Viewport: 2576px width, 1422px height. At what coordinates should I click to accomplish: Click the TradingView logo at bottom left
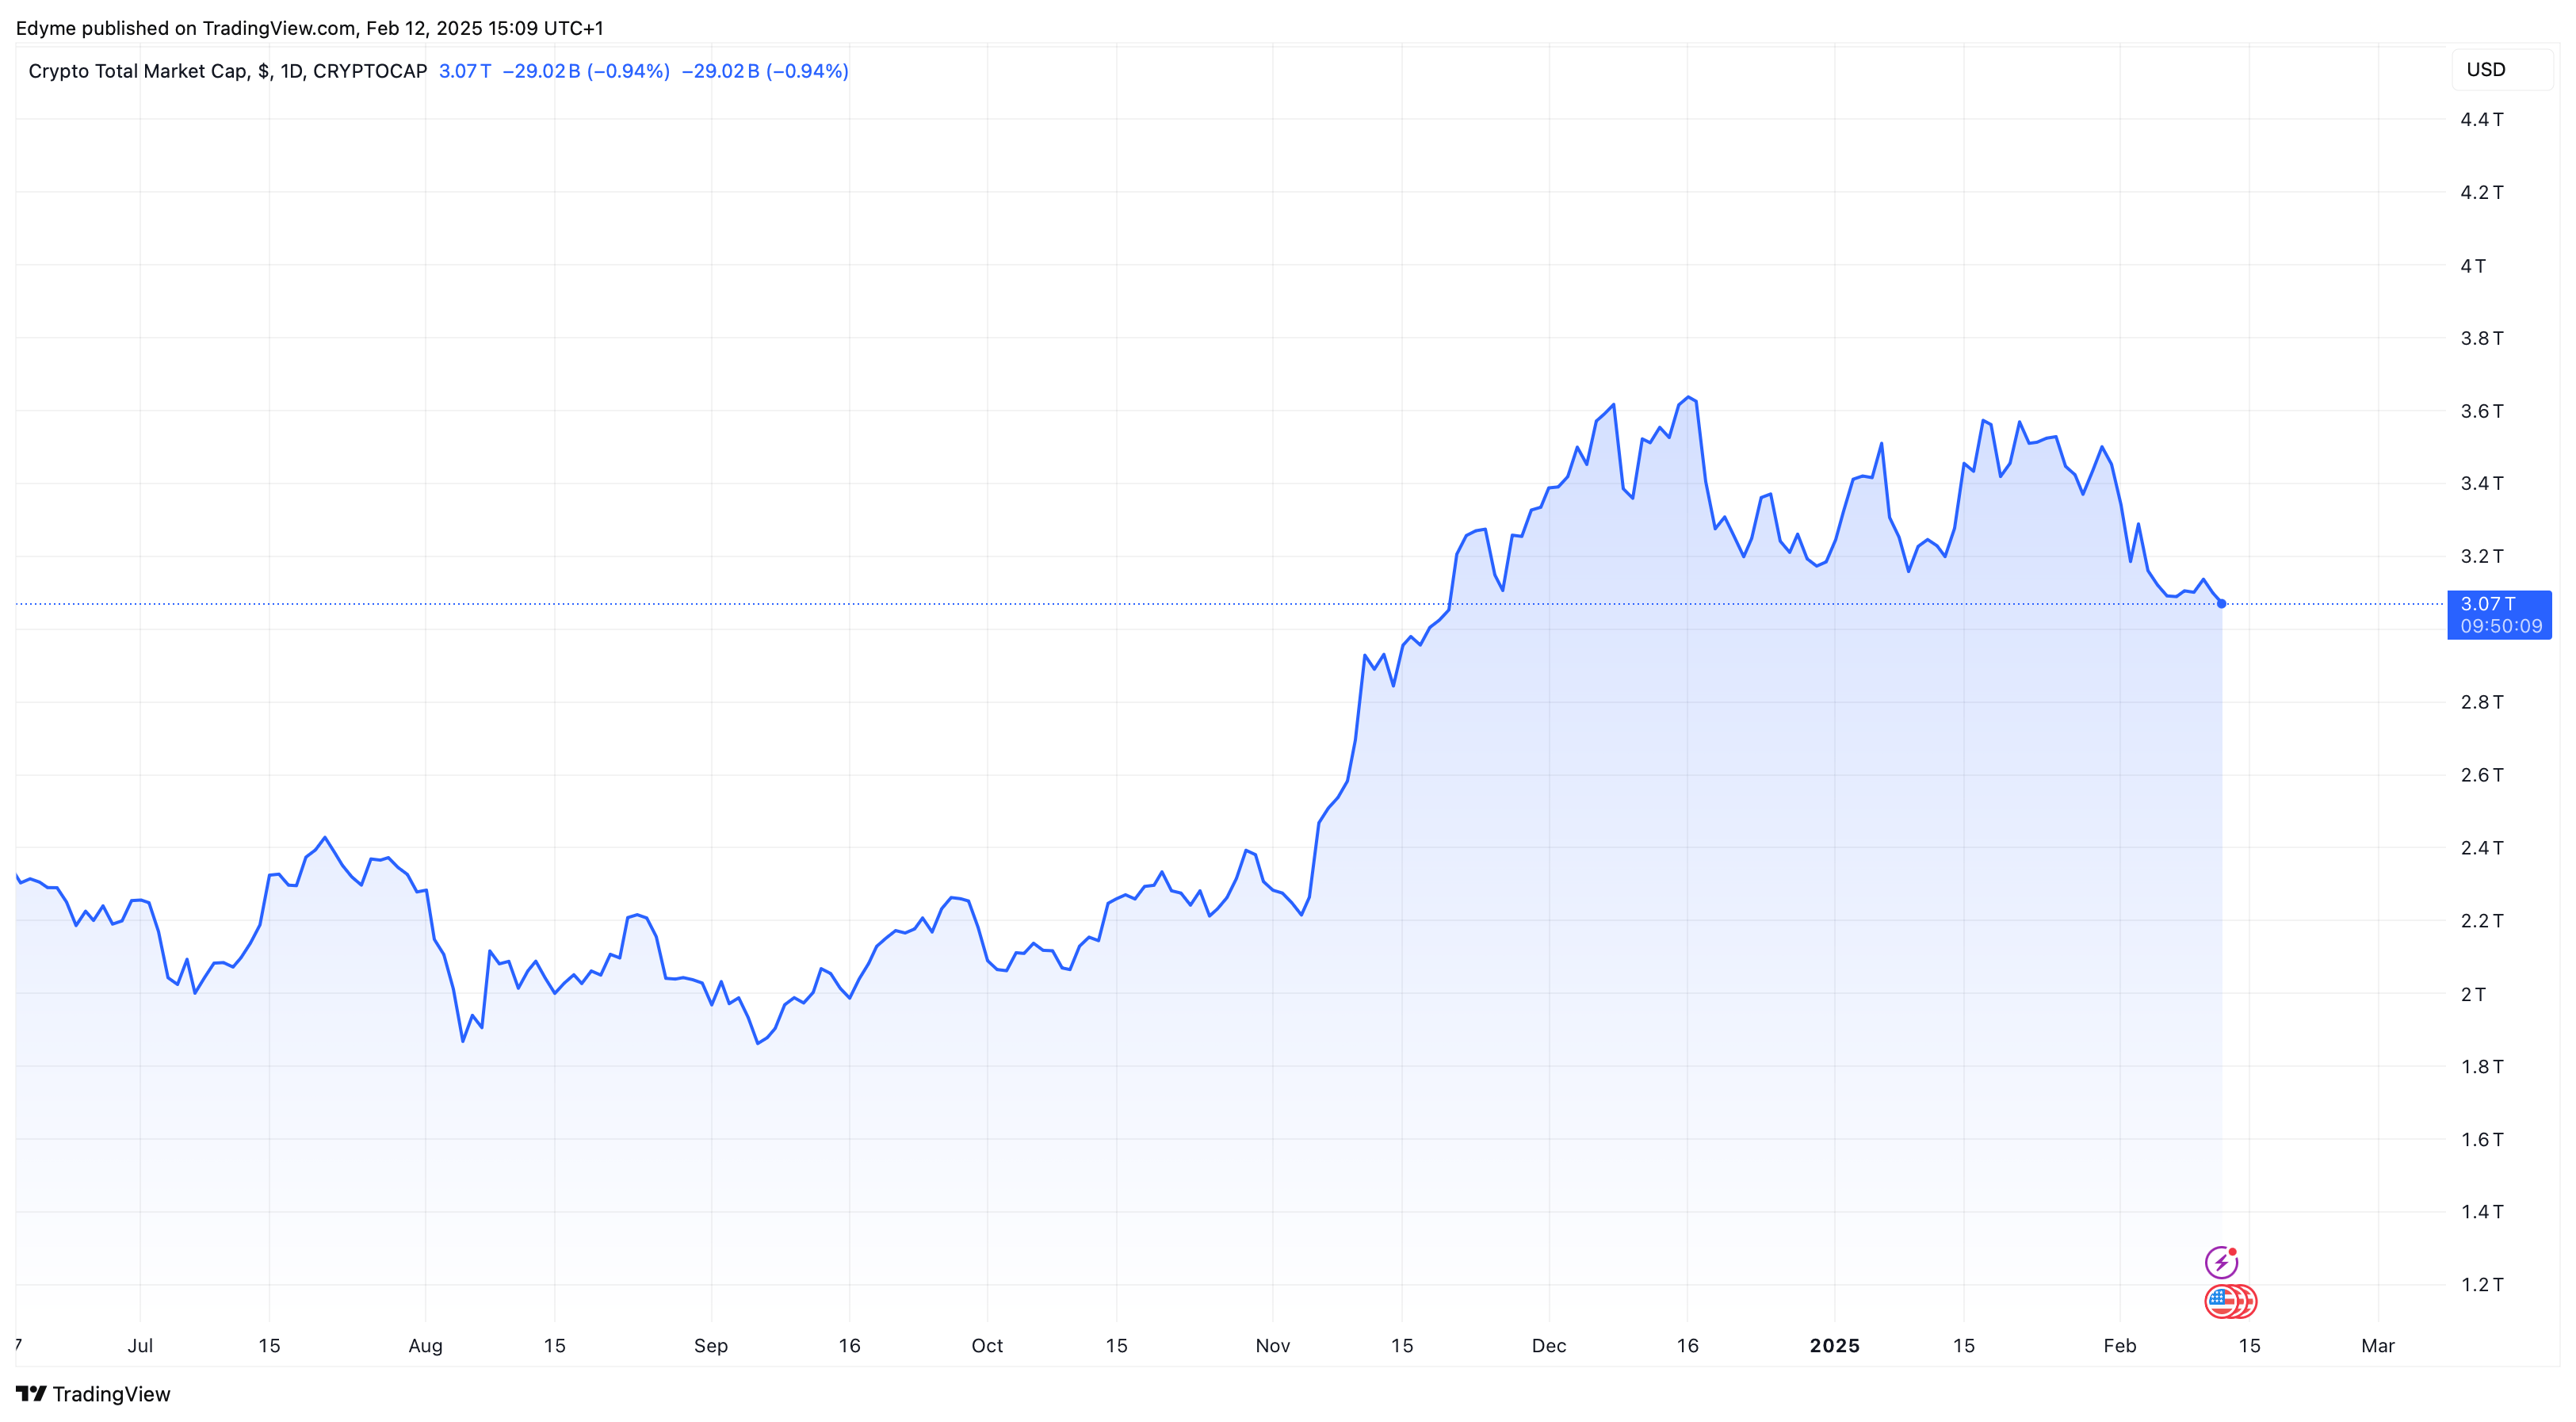pyautogui.click(x=31, y=1394)
